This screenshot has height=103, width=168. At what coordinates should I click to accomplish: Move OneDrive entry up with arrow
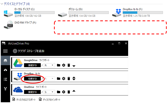click(74, 91)
